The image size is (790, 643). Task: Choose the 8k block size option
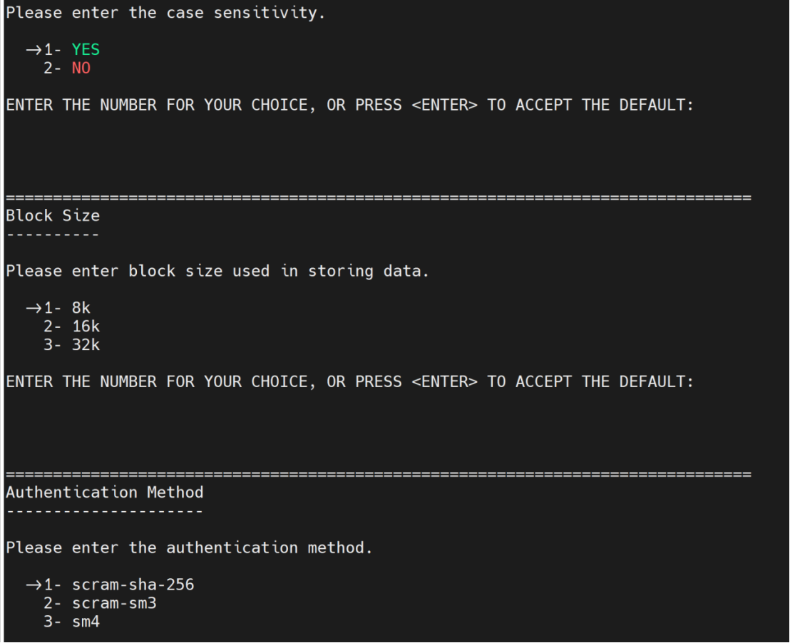pyautogui.click(x=81, y=308)
